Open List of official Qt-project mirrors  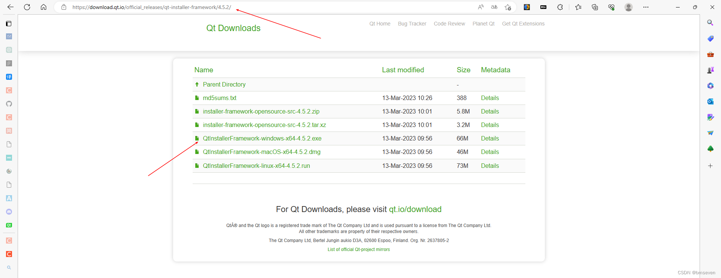tap(359, 250)
